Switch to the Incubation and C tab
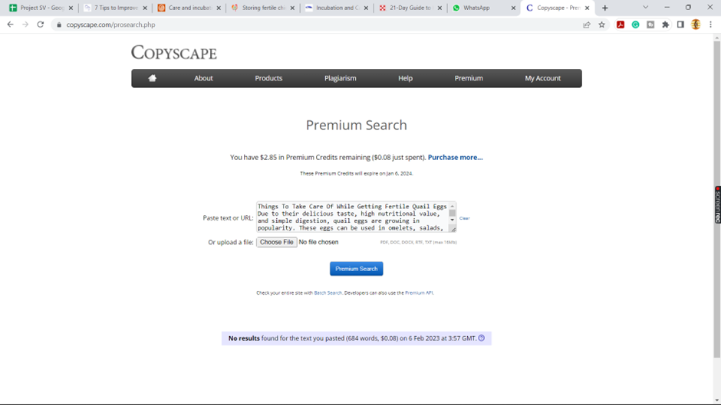 click(x=336, y=8)
